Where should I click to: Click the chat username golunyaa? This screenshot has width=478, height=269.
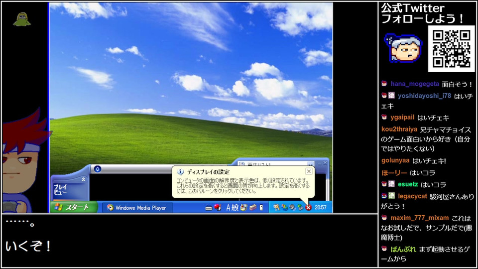click(395, 160)
